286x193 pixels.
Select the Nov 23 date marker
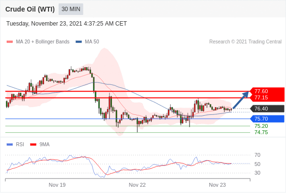(217, 185)
